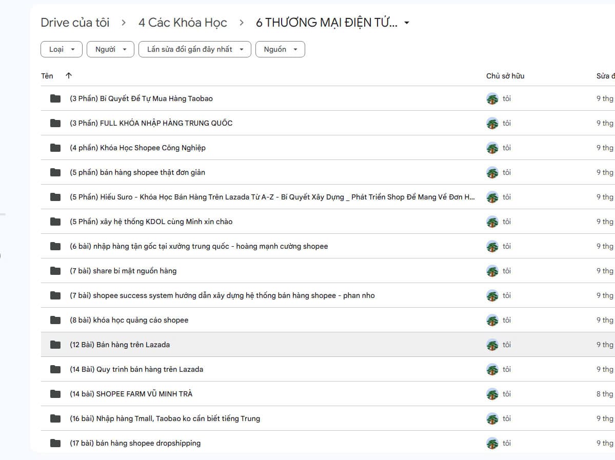Click folder icon for xây hệ thống KDOL
This screenshot has width=615, height=460.
[x=55, y=222]
